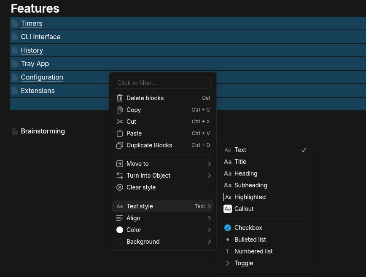Select Cut in the context menu

pyautogui.click(x=163, y=122)
